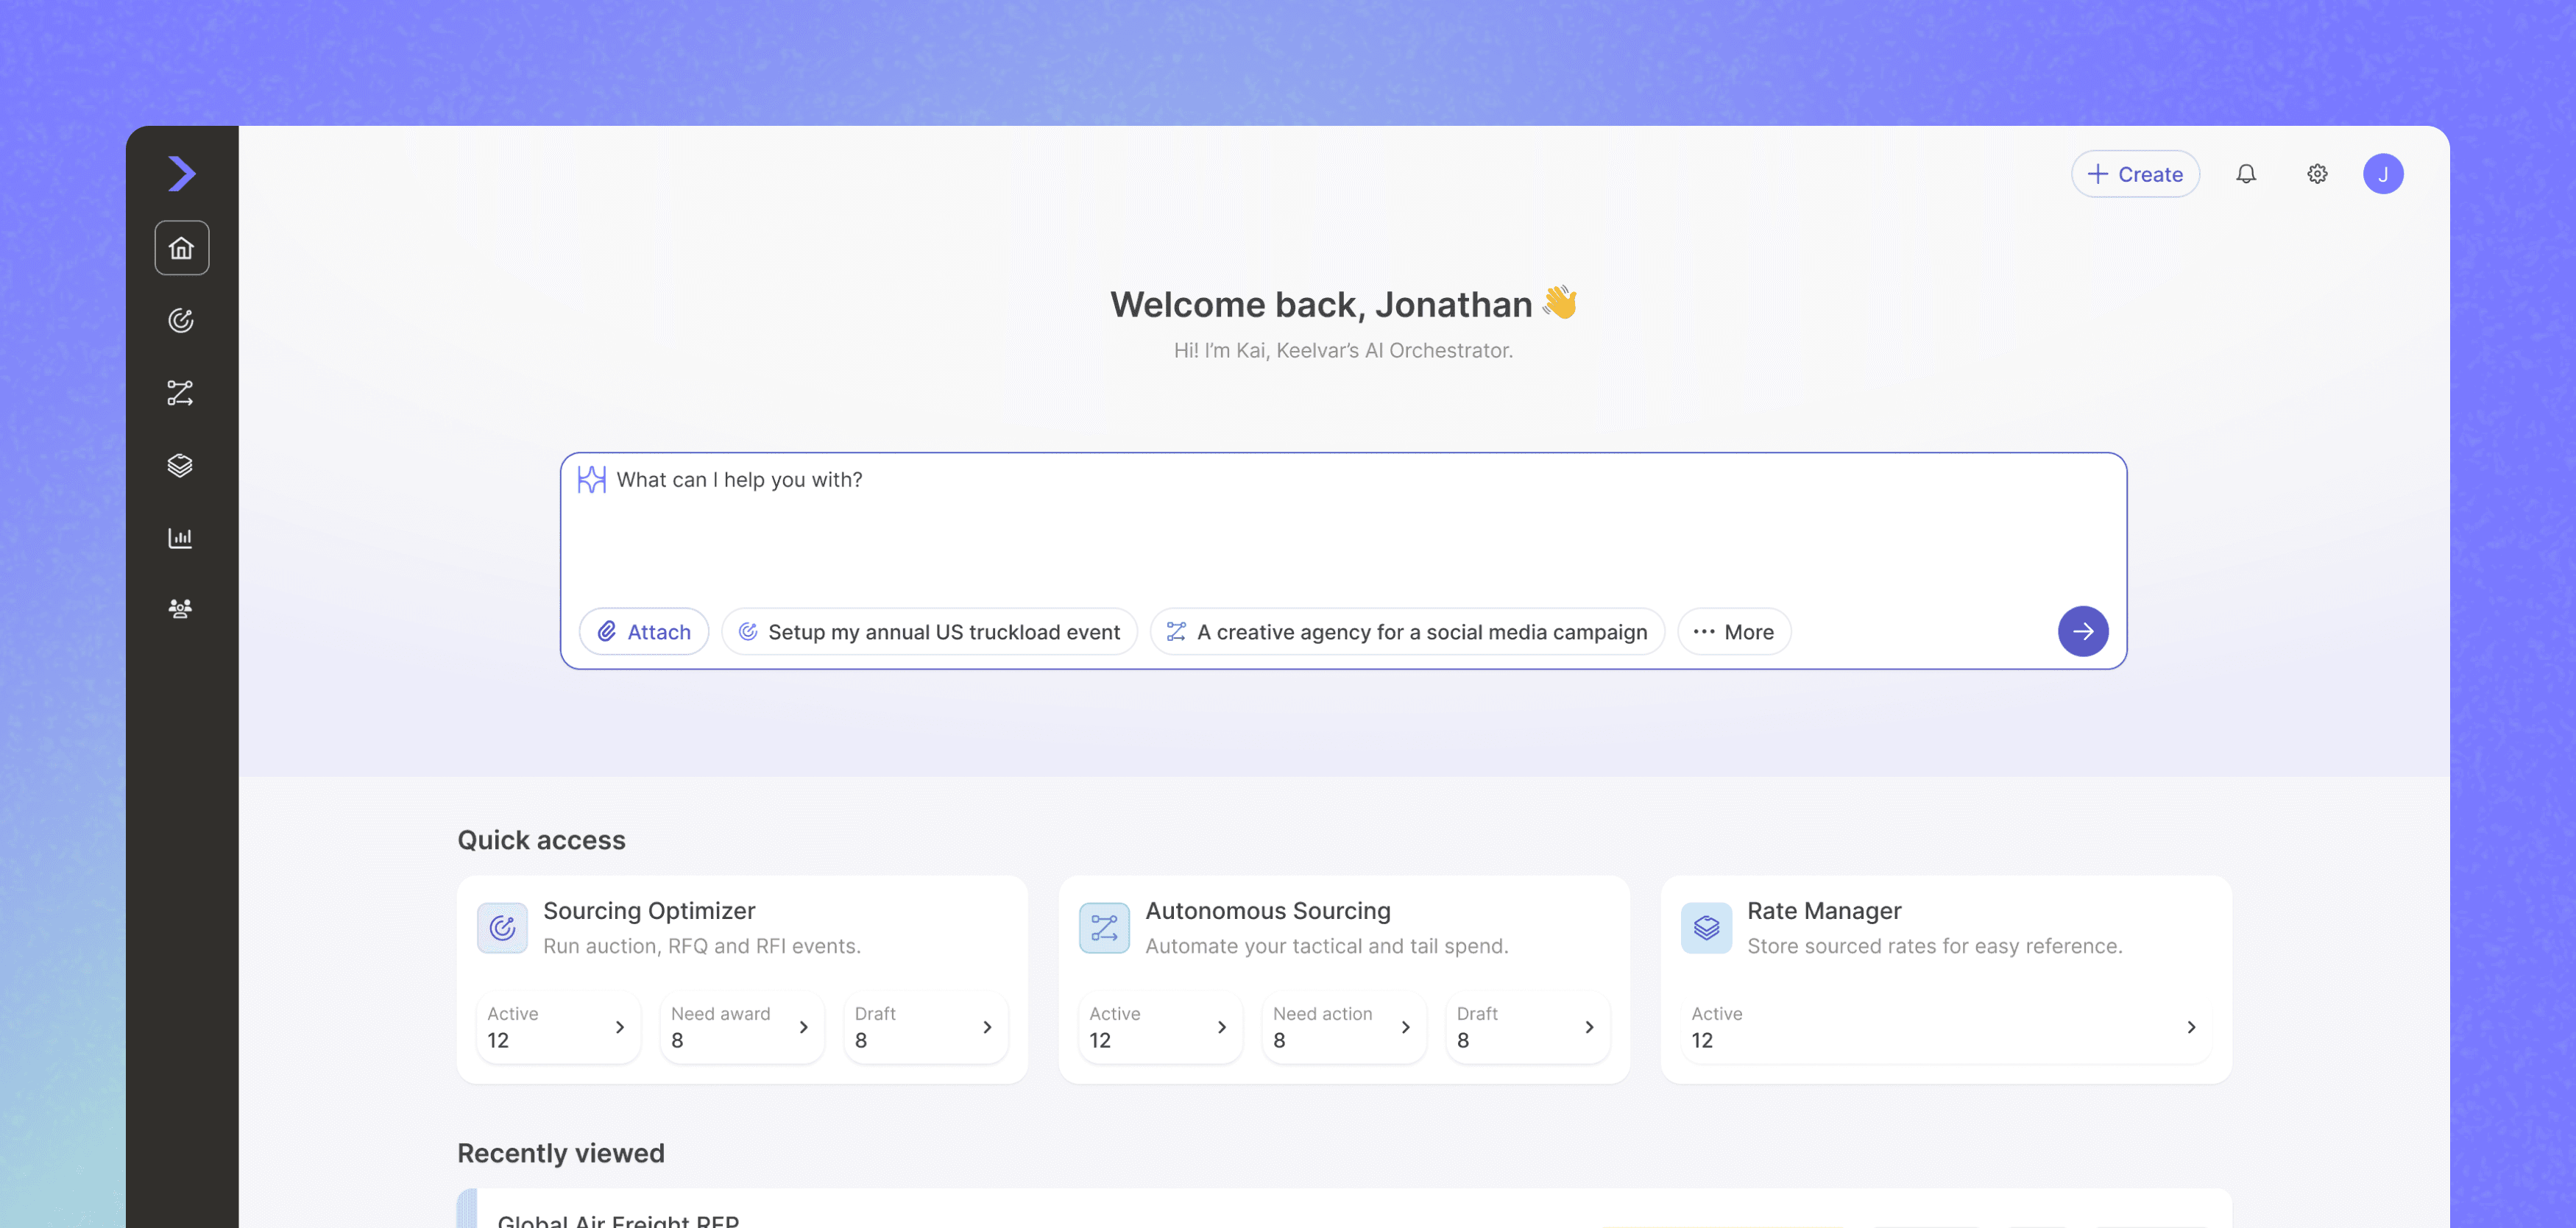Open Sourcing Optimizer Need award chevron
This screenshot has width=2576, height=1228.
tap(803, 1027)
